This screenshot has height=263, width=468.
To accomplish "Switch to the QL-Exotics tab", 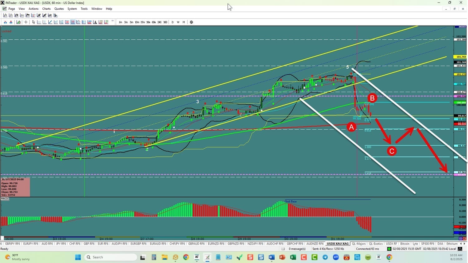I will click(x=376, y=244).
